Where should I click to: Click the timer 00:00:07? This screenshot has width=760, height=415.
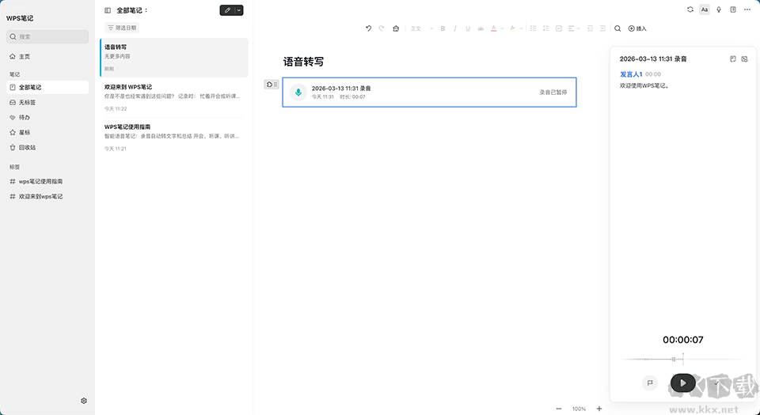pyautogui.click(x=683, y=340)
